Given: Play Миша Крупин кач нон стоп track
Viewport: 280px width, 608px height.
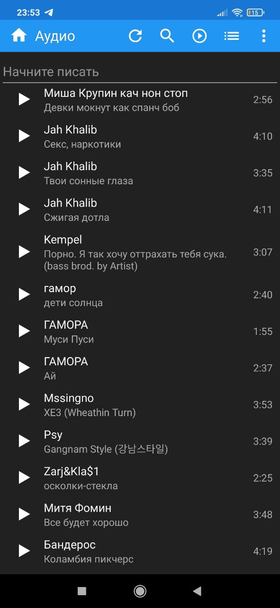Looking at the screenshot, I should pyautogui.click(x=24, y=99).
